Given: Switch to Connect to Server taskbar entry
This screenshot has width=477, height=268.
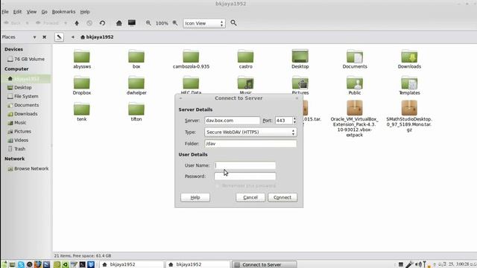Looking at the screenshot, I should pos(264,265).
